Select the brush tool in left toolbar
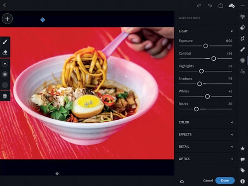248x186 pixels. [5, 42]
